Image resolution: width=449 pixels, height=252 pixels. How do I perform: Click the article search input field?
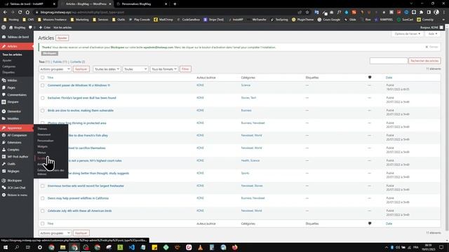point(389,61)
